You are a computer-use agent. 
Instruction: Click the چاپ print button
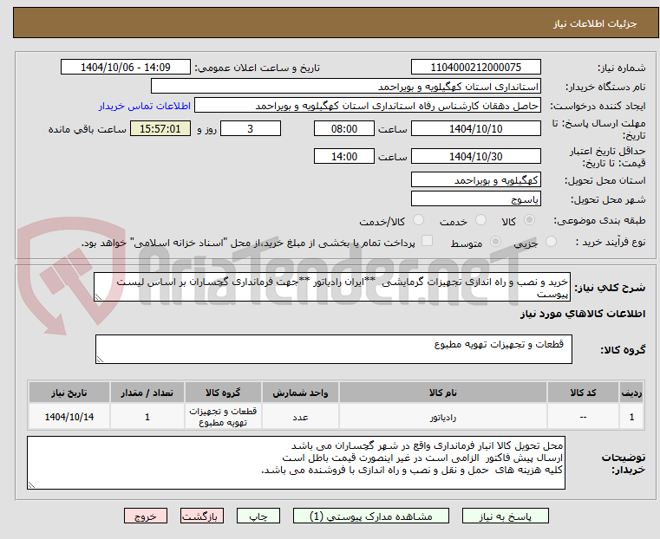tap(258, 516)
